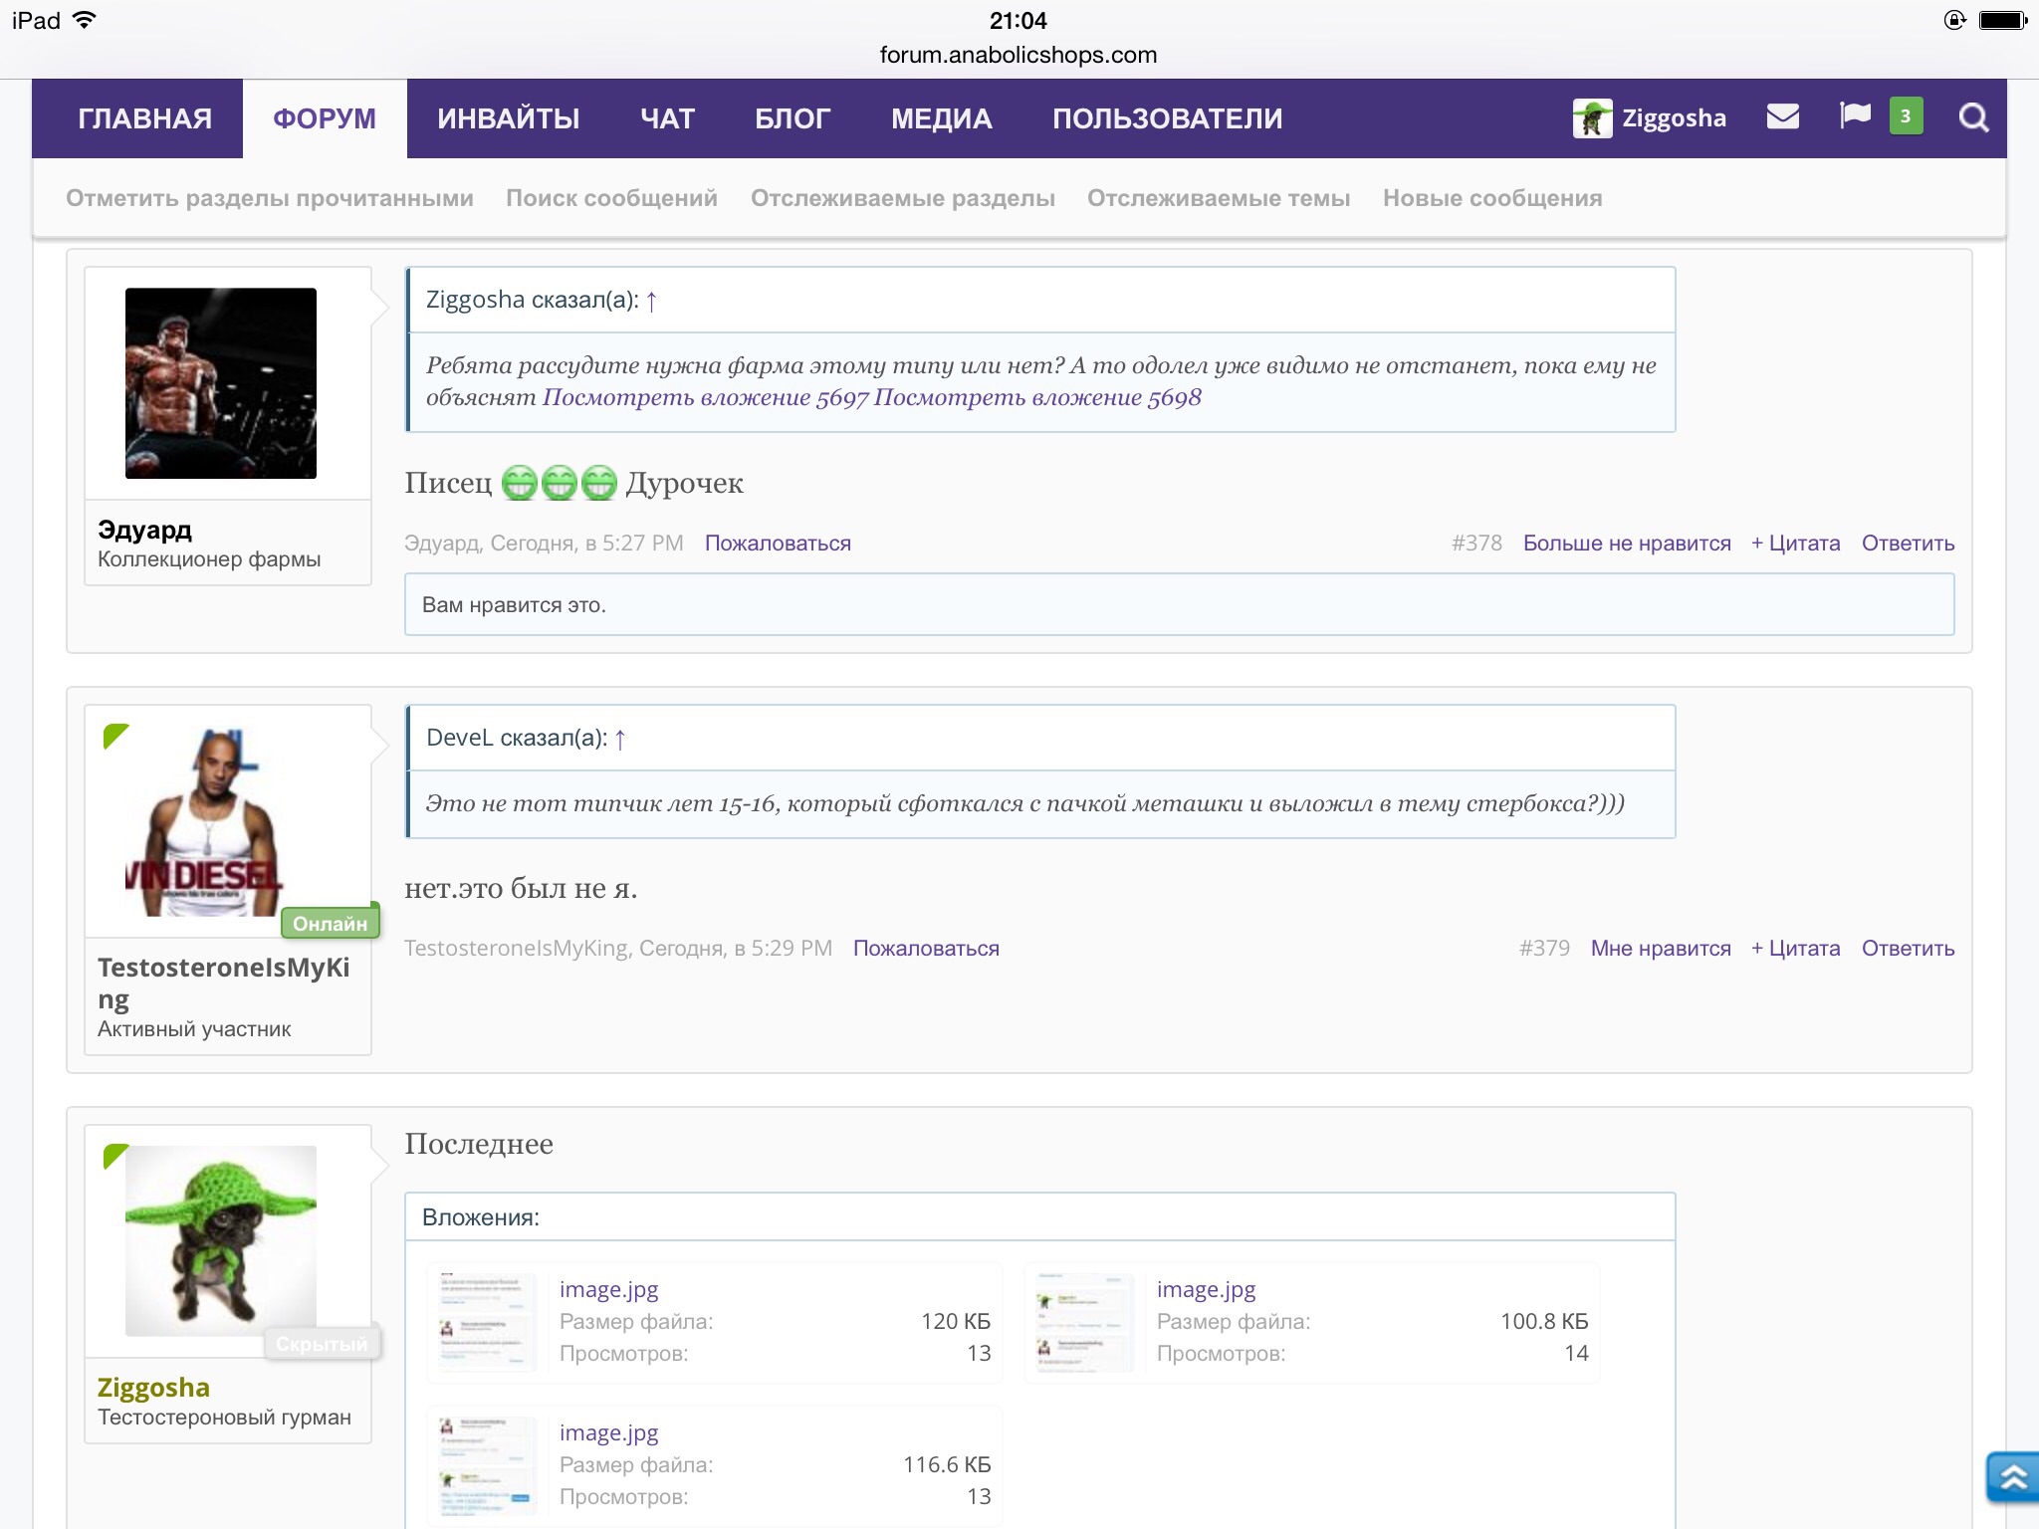Image resolution: width=2039 pixels, height=1529 pixels.
Task: Open "Посмотреть вложение 5697" link in quote
Action: (705, 398)
